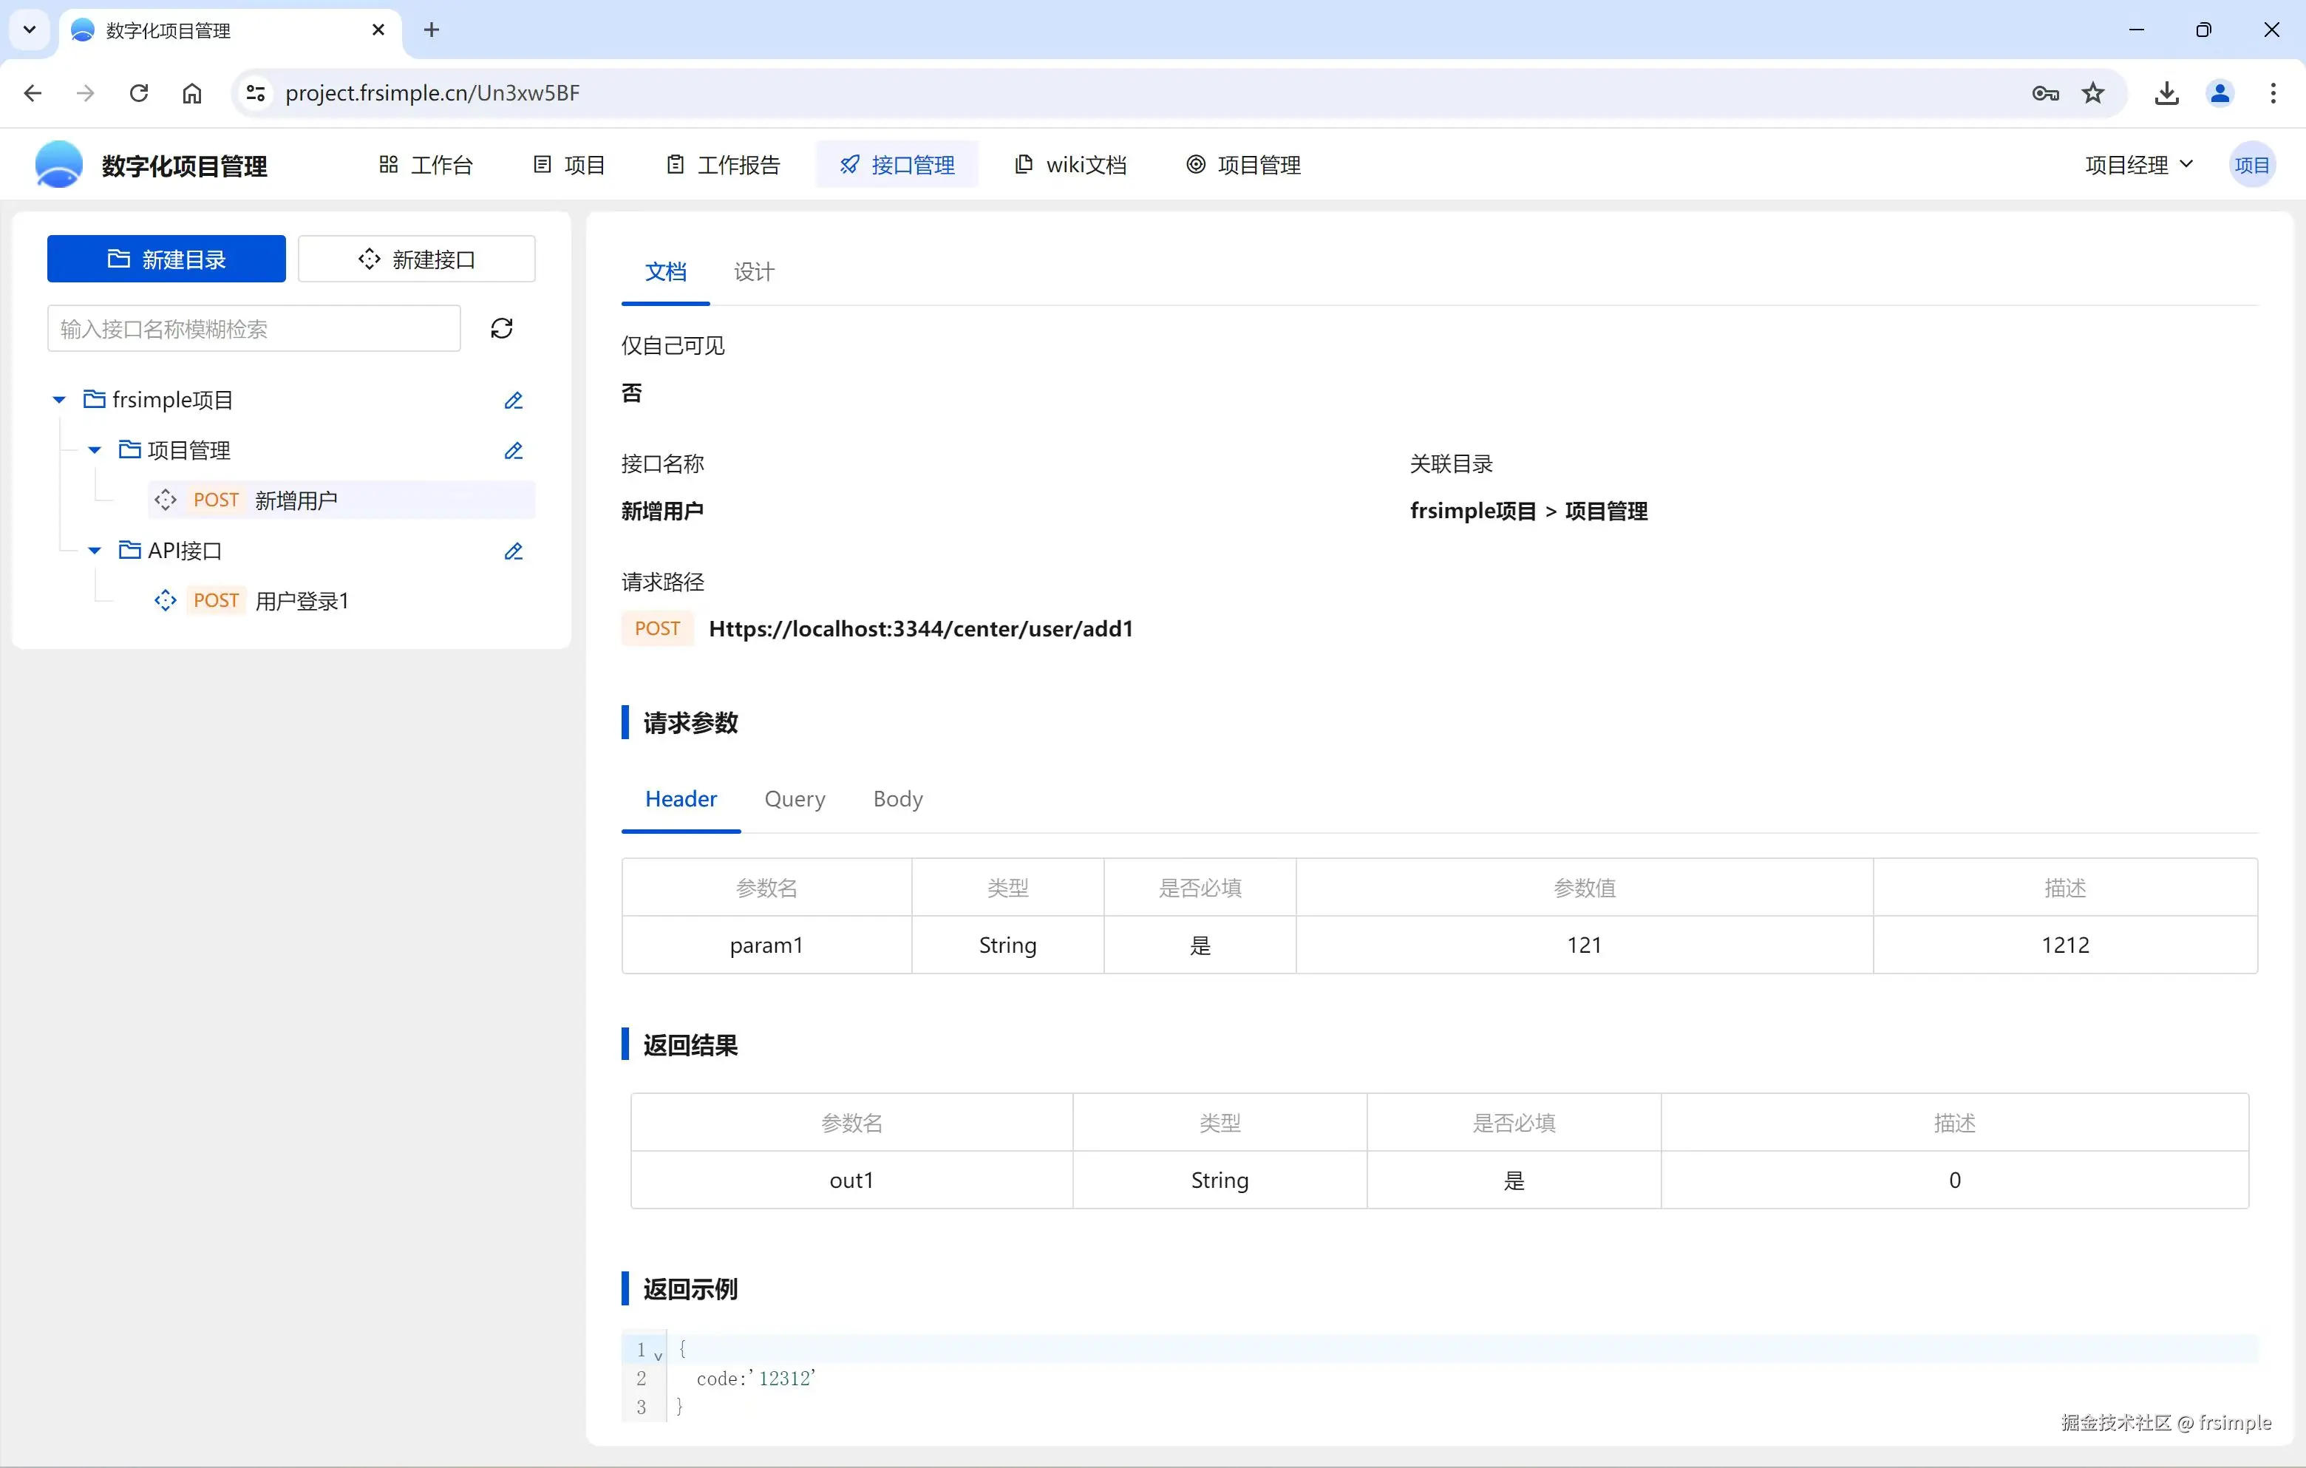
Task: Collapse the frsimple项目 tree node
Action: (x=58, y=399)
